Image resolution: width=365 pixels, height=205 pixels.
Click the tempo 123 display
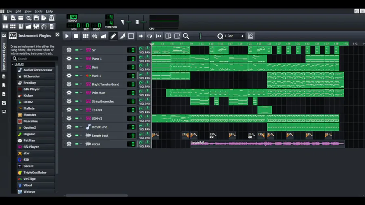(73, 17)
